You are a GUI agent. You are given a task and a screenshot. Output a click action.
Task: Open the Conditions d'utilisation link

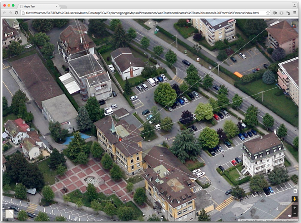(252, 221)
